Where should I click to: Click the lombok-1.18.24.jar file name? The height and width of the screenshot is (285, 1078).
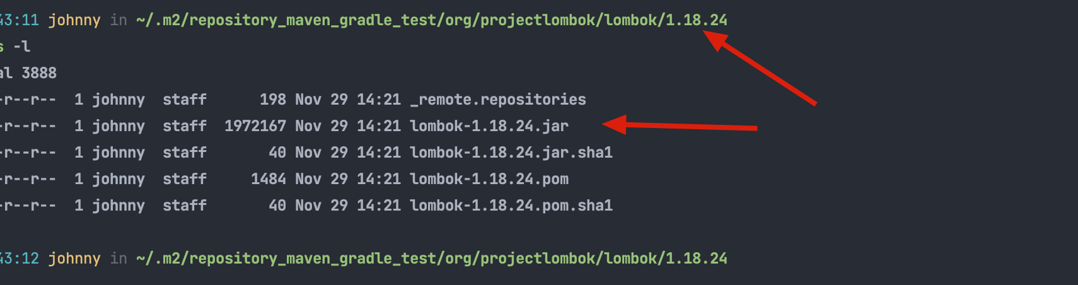[489, 126]
